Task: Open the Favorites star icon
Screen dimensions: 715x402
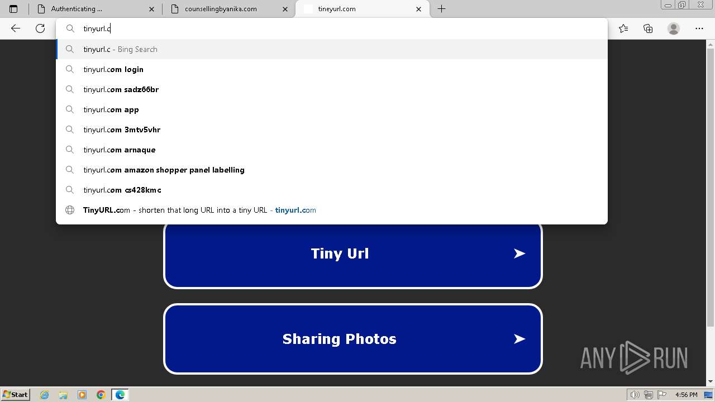Action: point(623,28)
